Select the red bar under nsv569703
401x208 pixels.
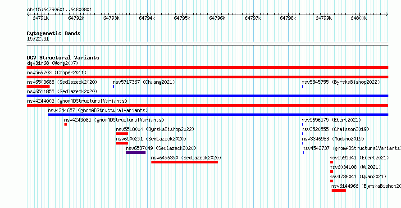tap(207, 77)
